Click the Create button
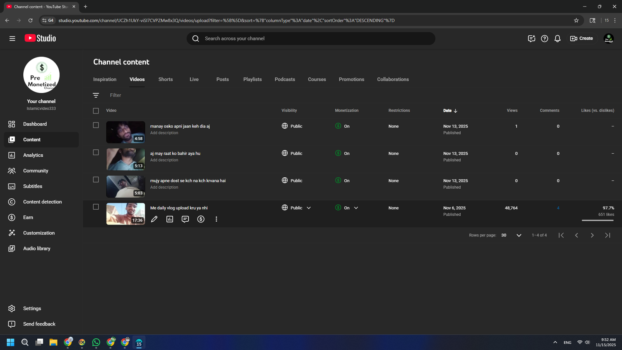This screenshot has width=622, height=350. tap(582, 38)
